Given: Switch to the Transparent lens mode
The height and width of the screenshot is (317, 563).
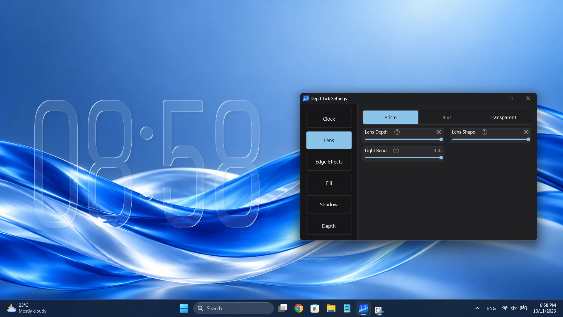Looking at the screenshot, I should pos(503,117).
